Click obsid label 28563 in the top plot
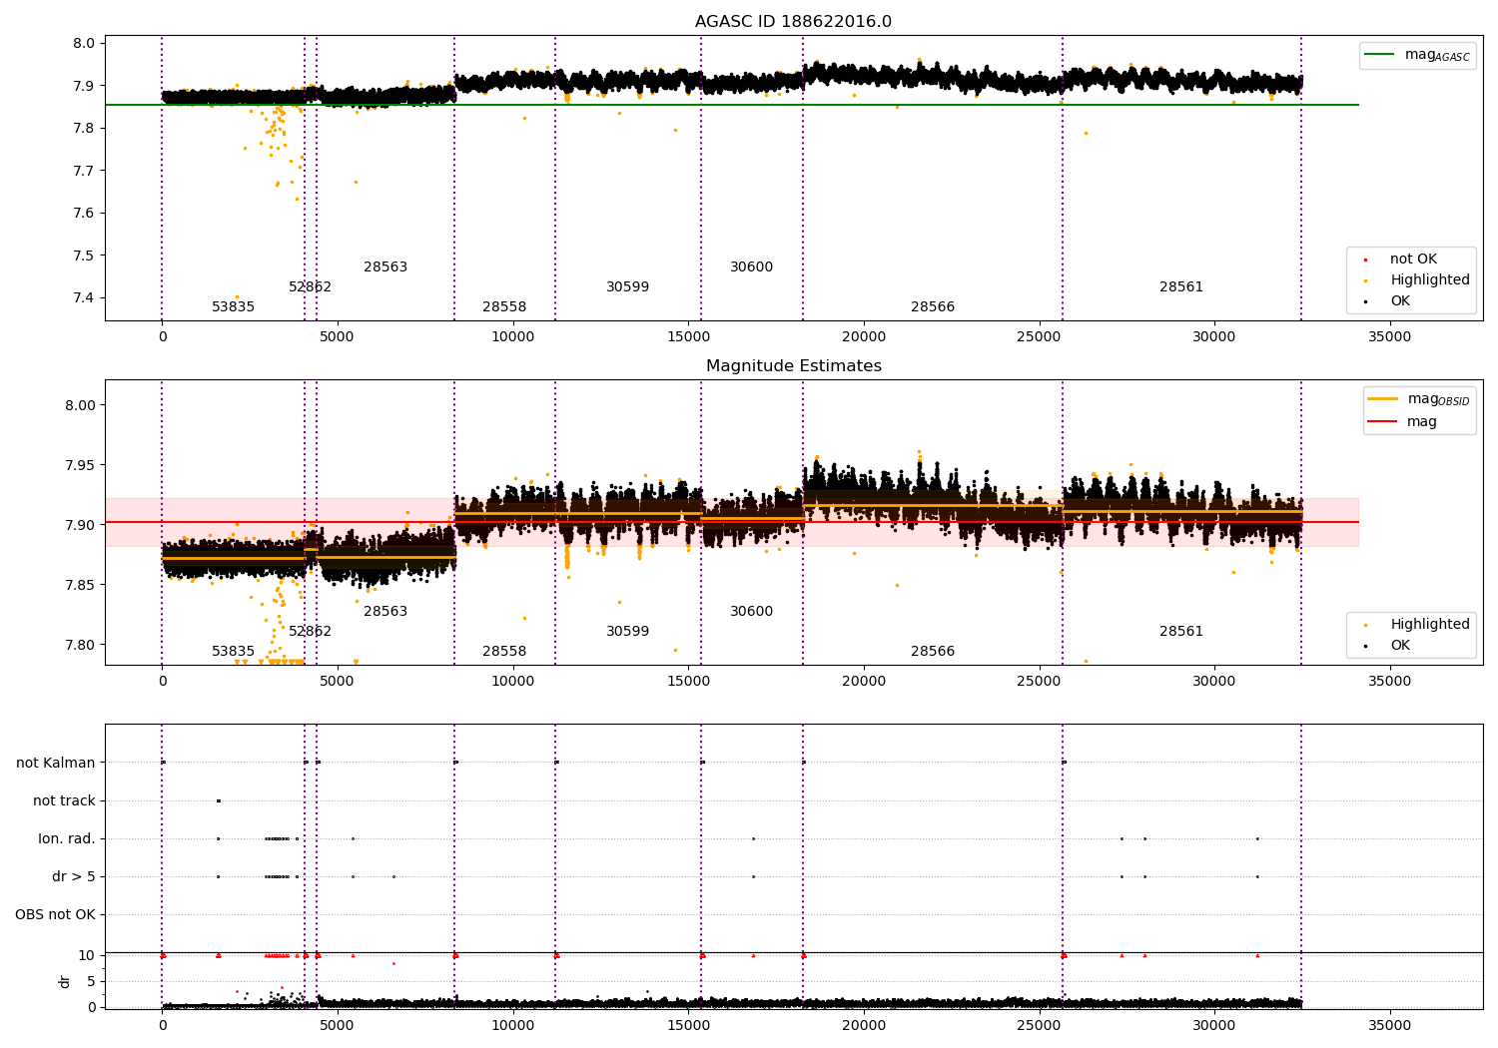Viewport: 1498px width, 1048px height. (x=385, y=267)
